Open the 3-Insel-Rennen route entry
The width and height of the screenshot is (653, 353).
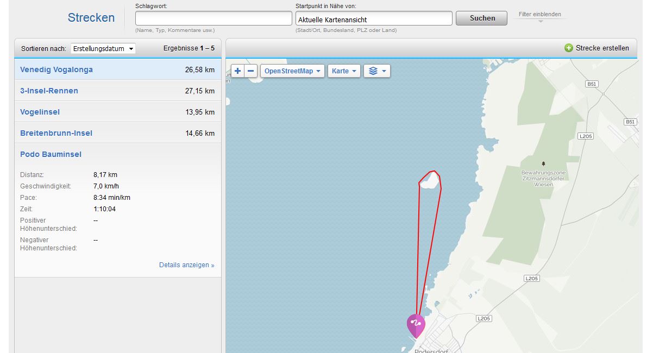coord(49,91)
